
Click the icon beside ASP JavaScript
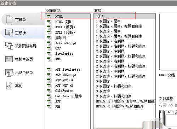(49, 70)
